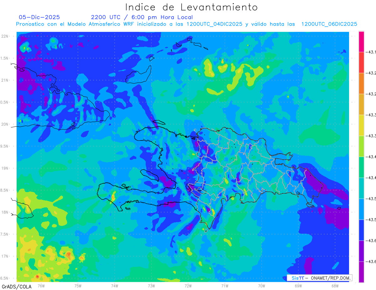
Task: Click valid-until time "1200UTC_06DIC2025"
Action: (x=329, y=24)
